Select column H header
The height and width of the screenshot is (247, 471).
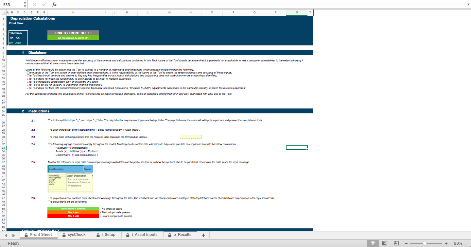[x=73, y=12]
